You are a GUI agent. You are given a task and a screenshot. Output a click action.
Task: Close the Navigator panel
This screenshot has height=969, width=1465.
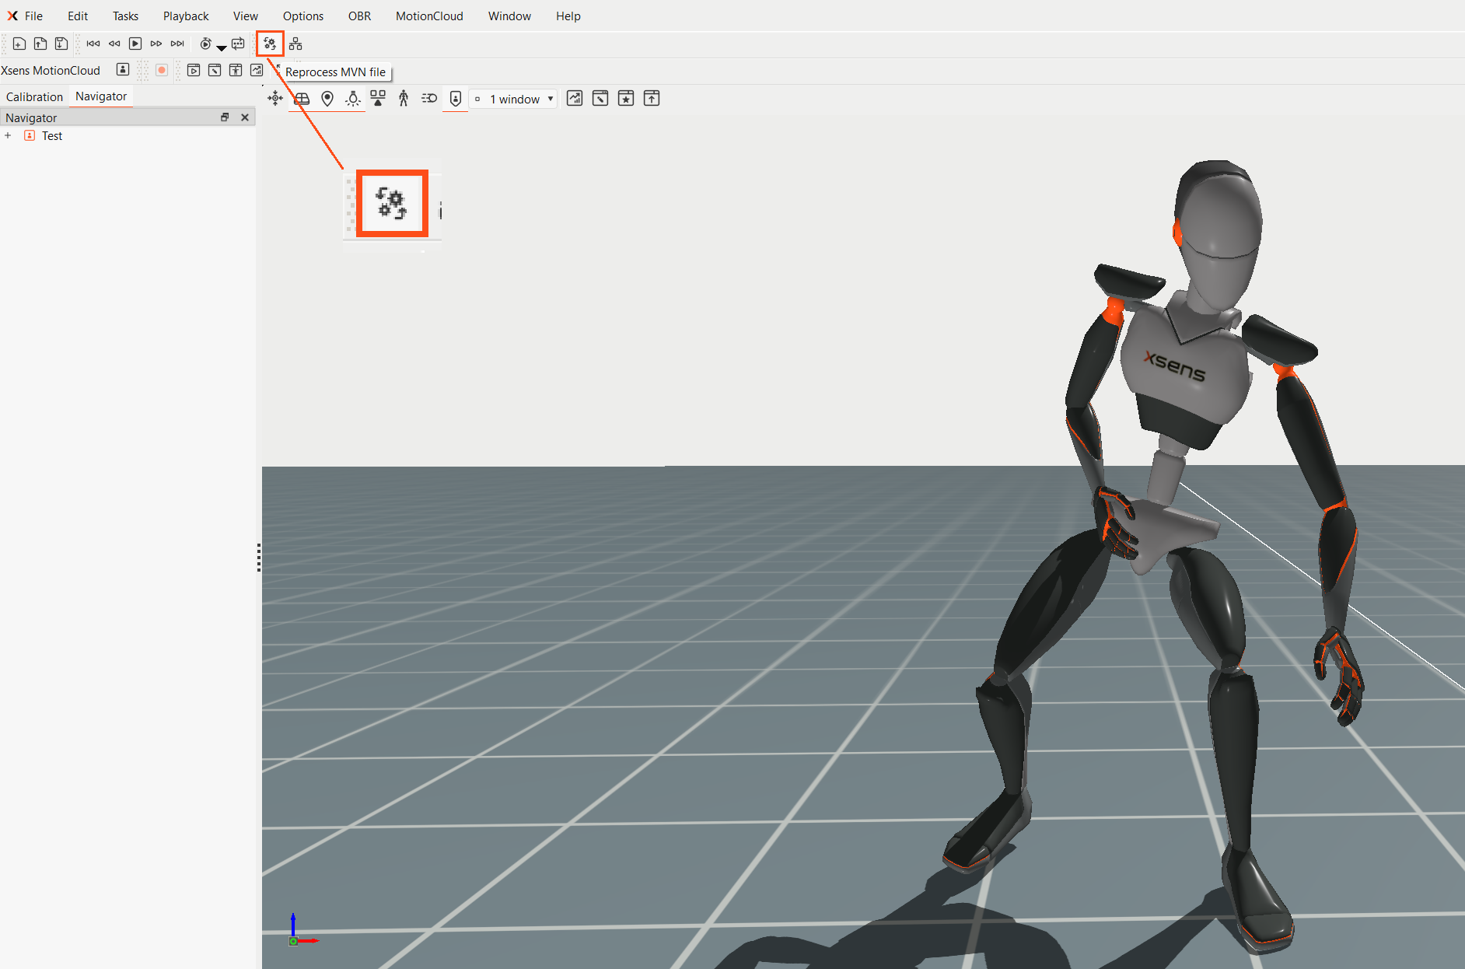245,117
